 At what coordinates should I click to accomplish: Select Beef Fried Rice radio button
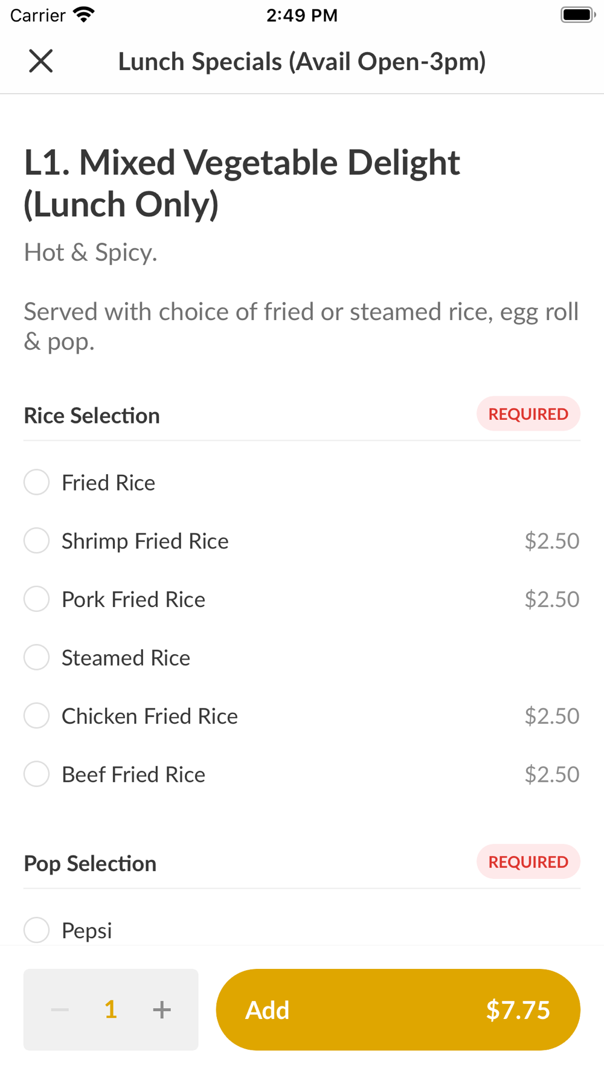(x=36, y=774)
